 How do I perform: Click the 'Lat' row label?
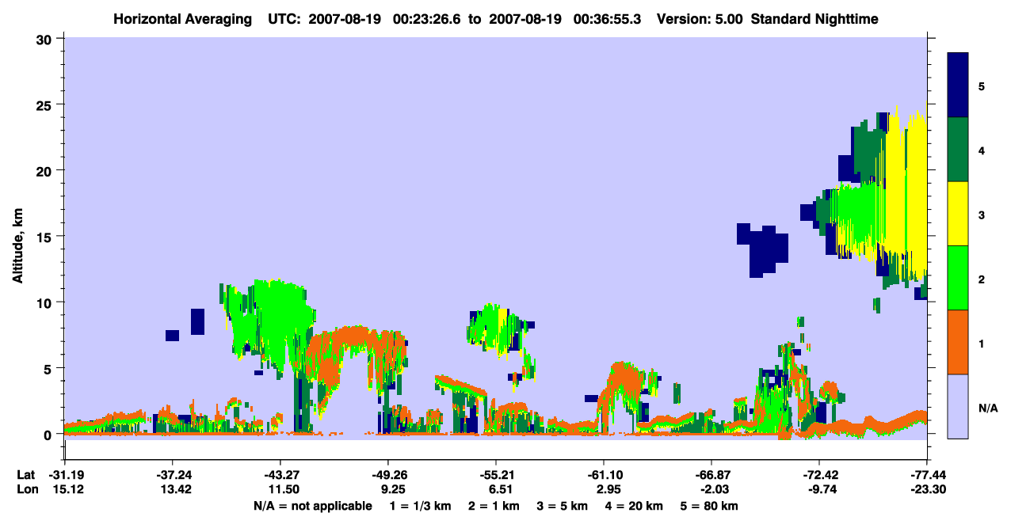(26, 475)
